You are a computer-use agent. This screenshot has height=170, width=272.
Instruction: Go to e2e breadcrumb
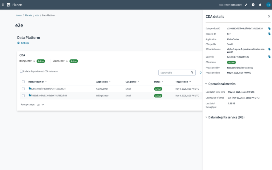click(x=37, y=15)
